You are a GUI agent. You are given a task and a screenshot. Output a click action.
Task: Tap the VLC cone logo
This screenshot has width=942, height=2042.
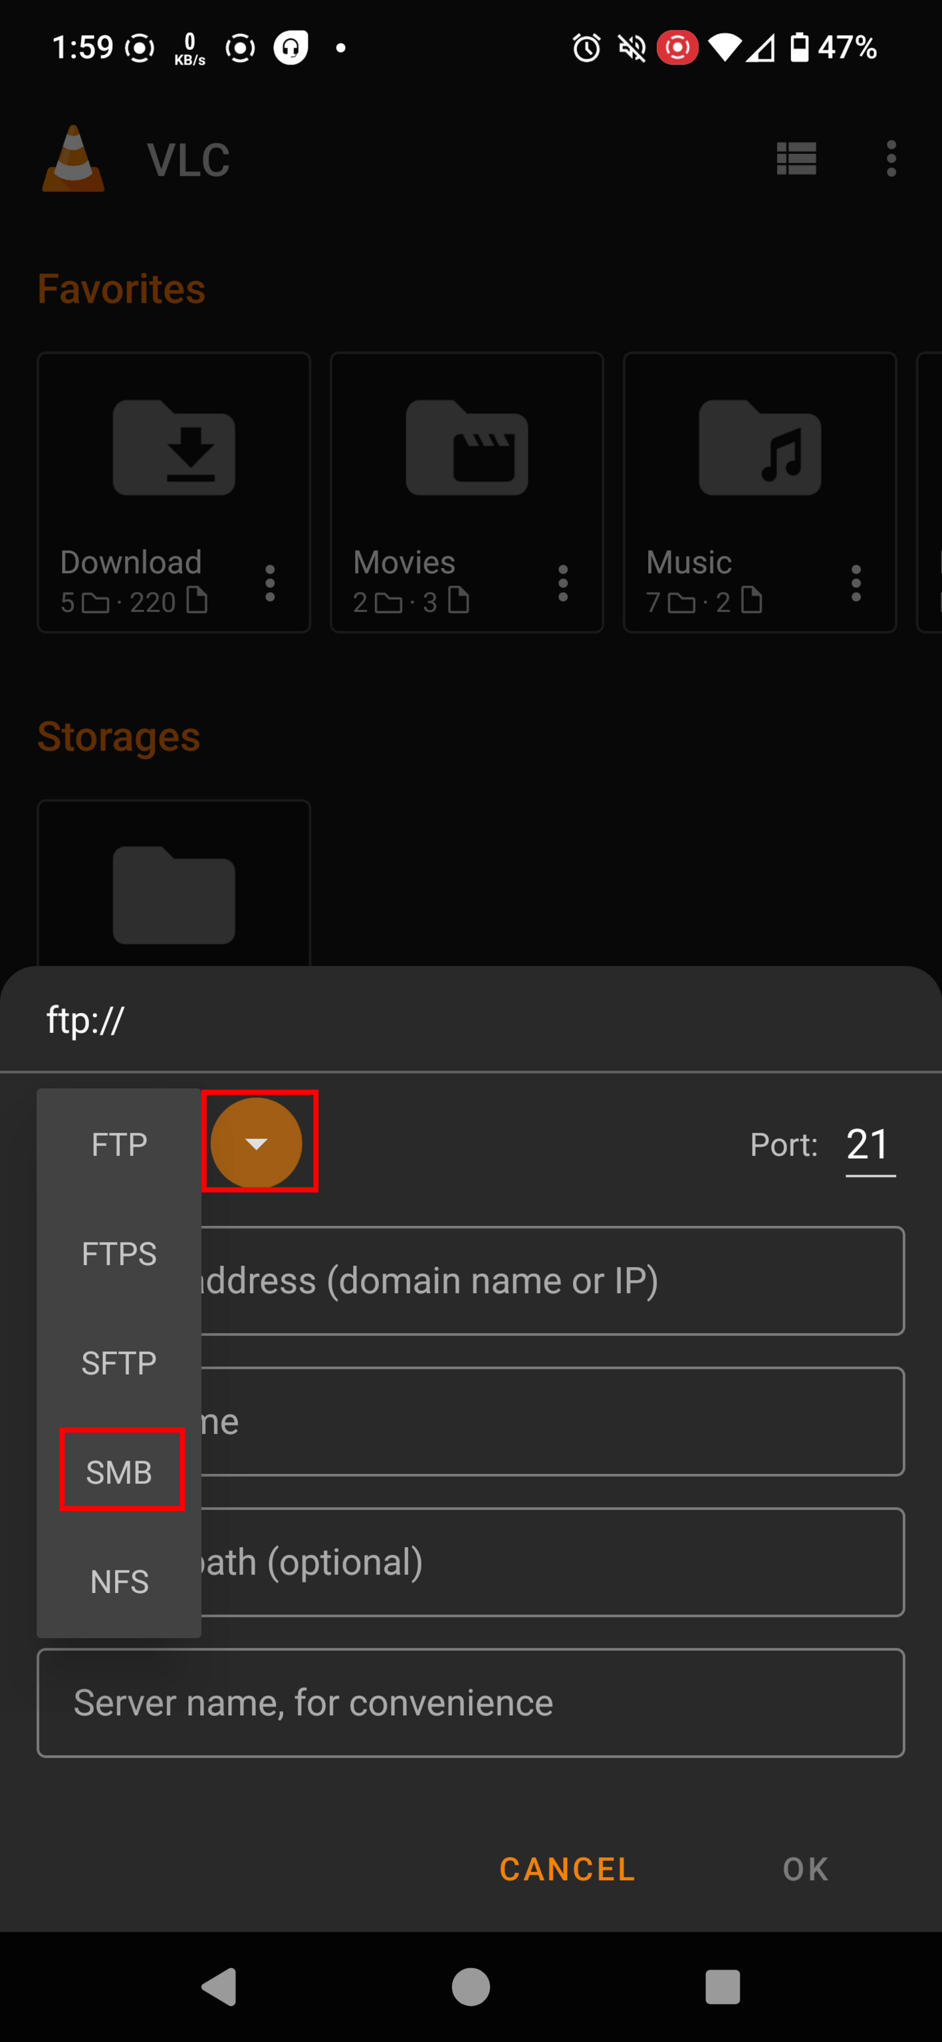(73, 158)
